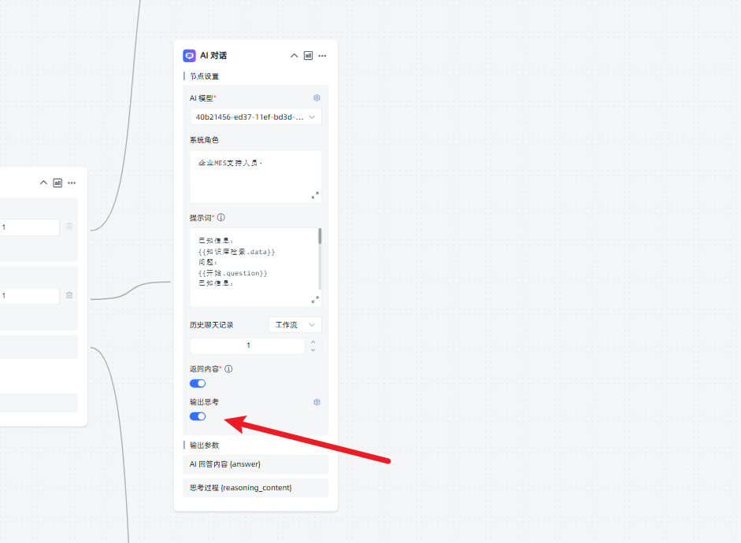The image size is (741, 543).
Task: Expand the 提示词 editor fullscreen
Action: coord(315,299)
